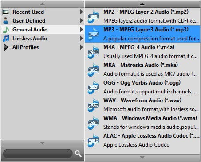Click the format list scroll-up button

142,4
